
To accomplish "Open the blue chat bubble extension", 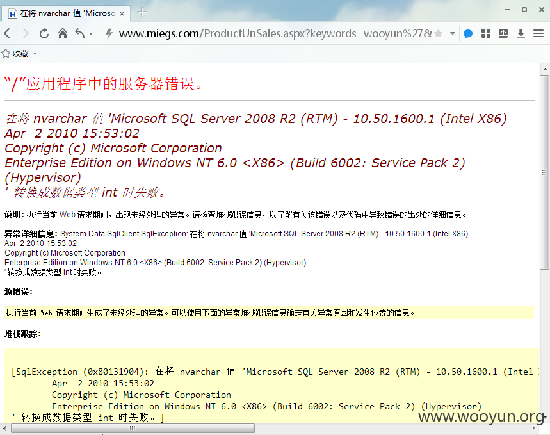I will tap(468, 34).
